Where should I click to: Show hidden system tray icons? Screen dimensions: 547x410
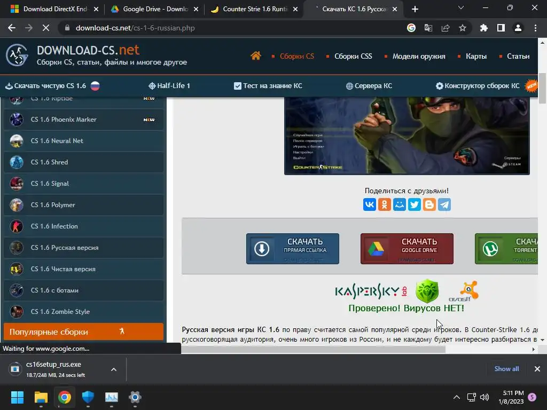tap(456, 397)
